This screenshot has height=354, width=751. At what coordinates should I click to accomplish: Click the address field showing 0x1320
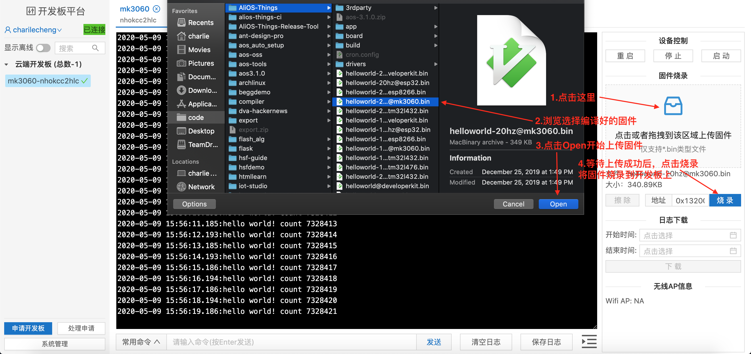coord(690,200)
